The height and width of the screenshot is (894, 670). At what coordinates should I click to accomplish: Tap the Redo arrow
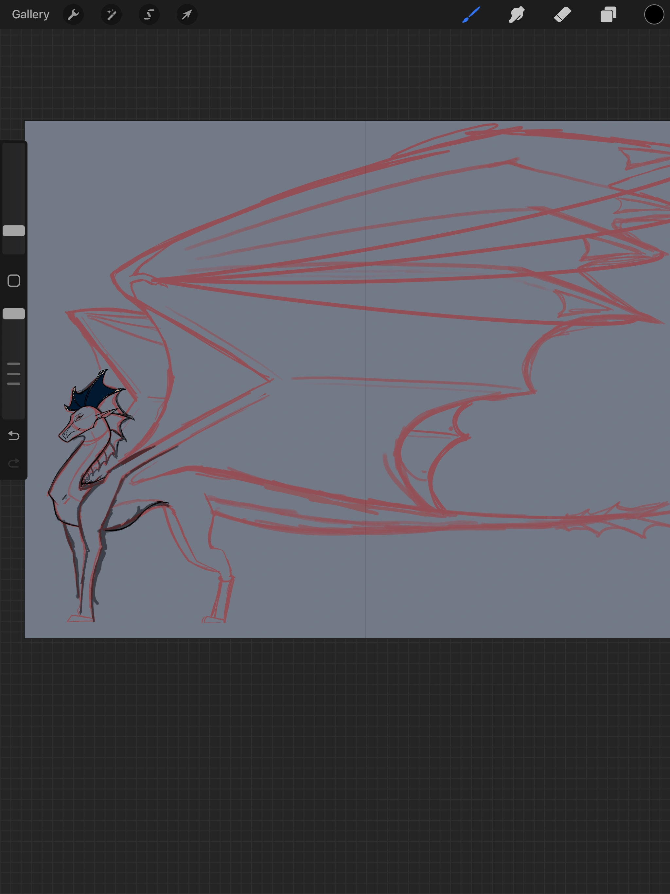pyautogui.click(x=13, y=463)
